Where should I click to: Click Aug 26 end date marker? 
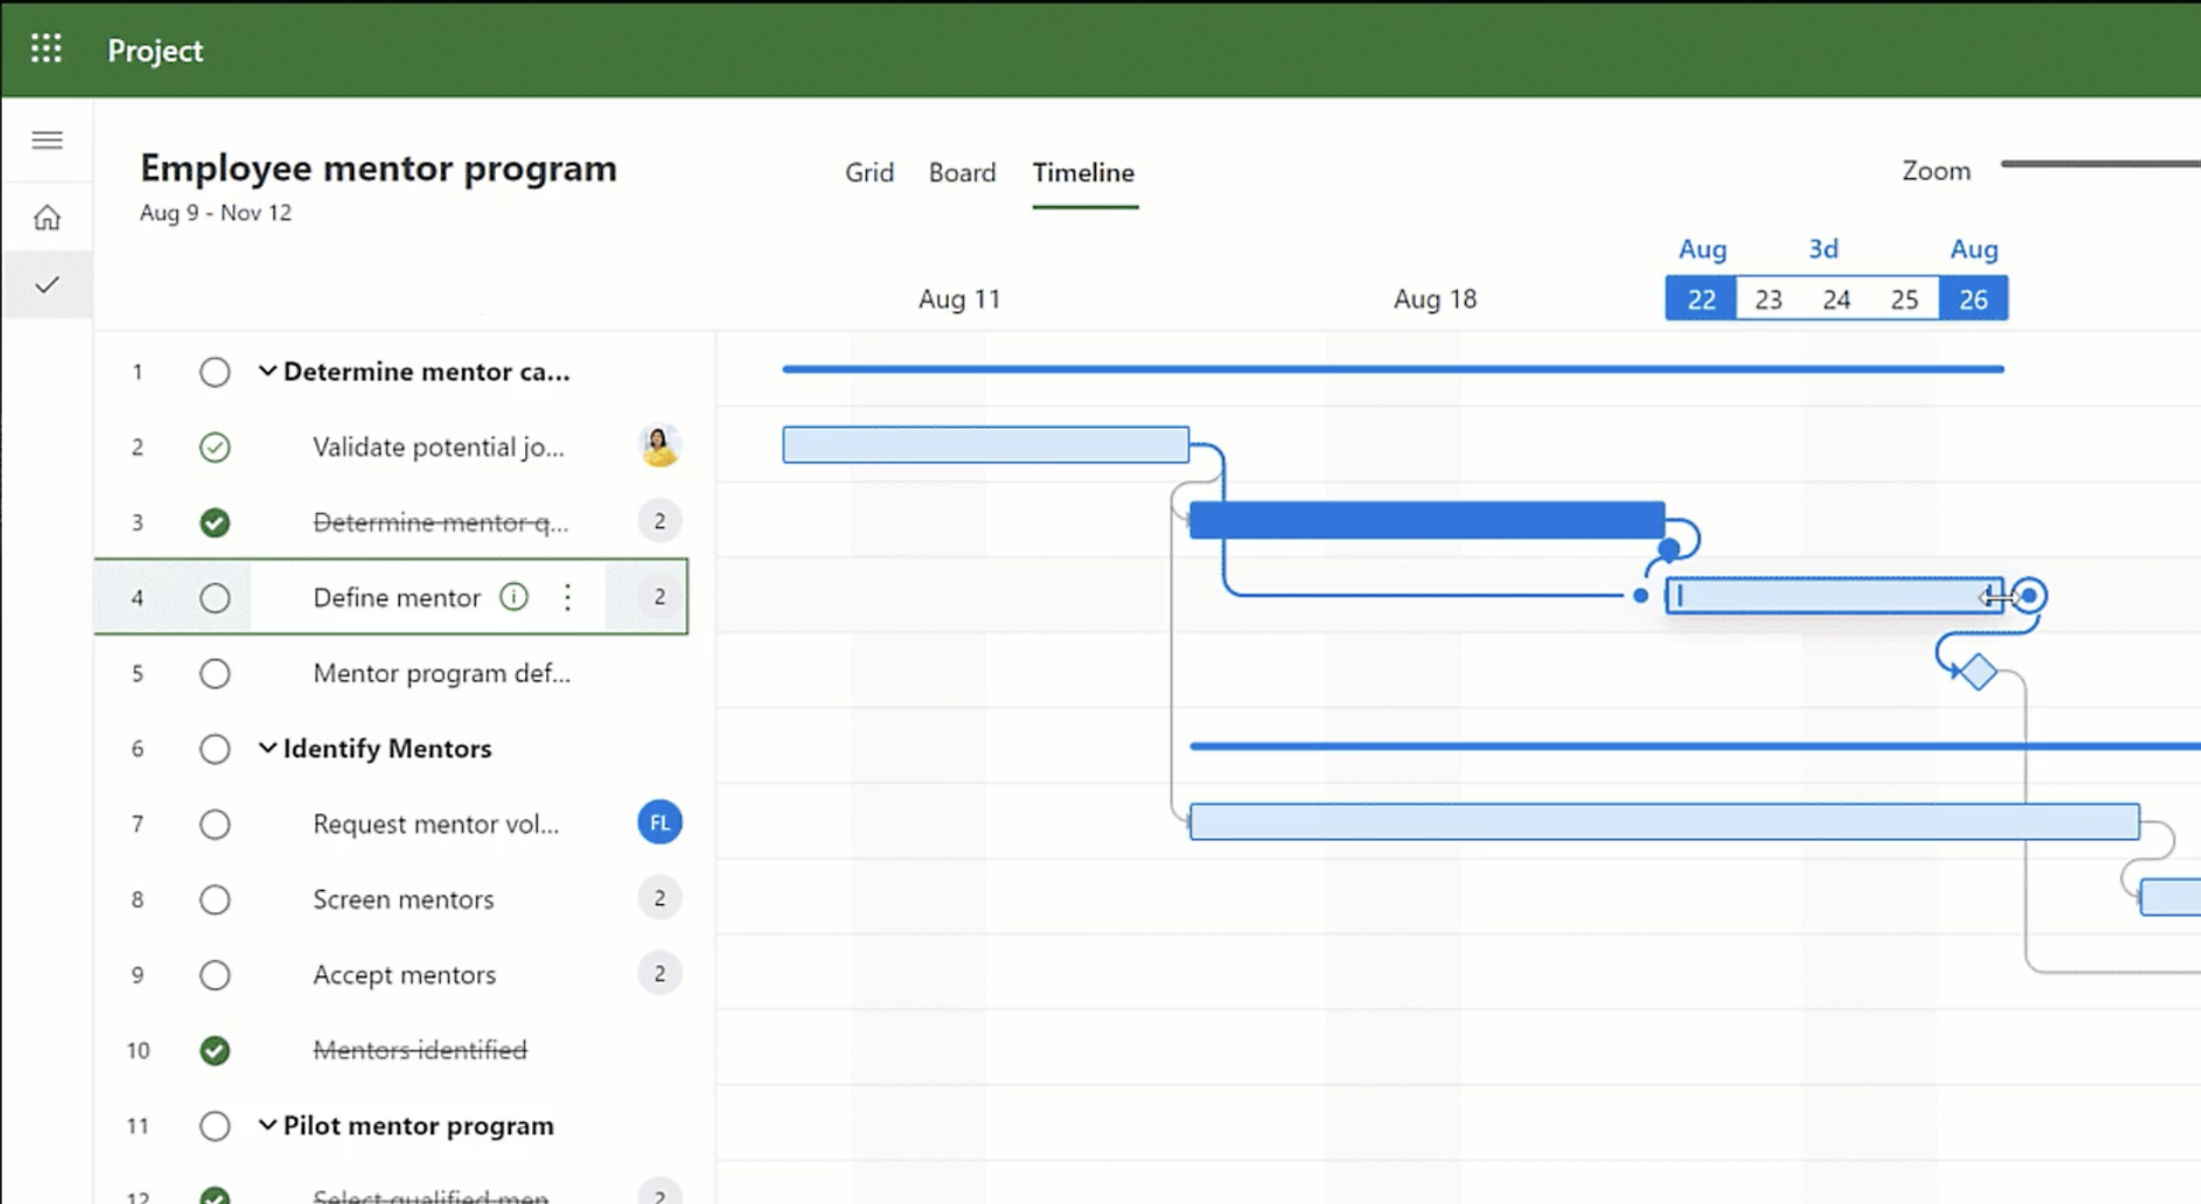click(1973, 299)
